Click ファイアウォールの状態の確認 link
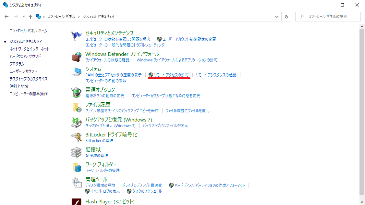 pyautogui.click(x=107, y=60)
